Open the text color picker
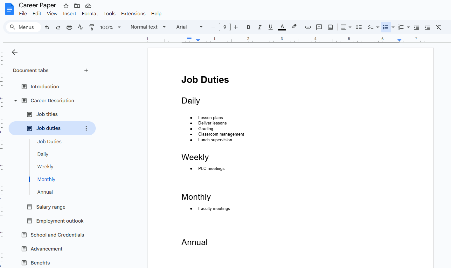The width and height of the screenshot is (451, 268). 282,27
